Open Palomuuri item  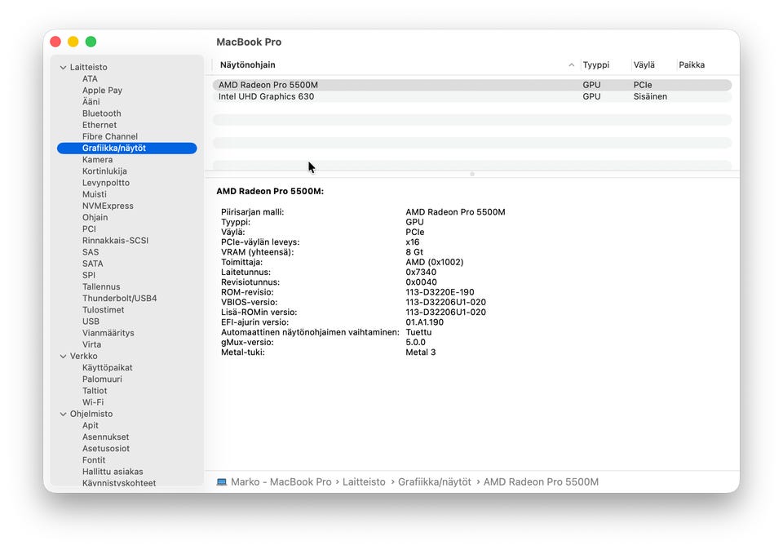click(102, 379)
